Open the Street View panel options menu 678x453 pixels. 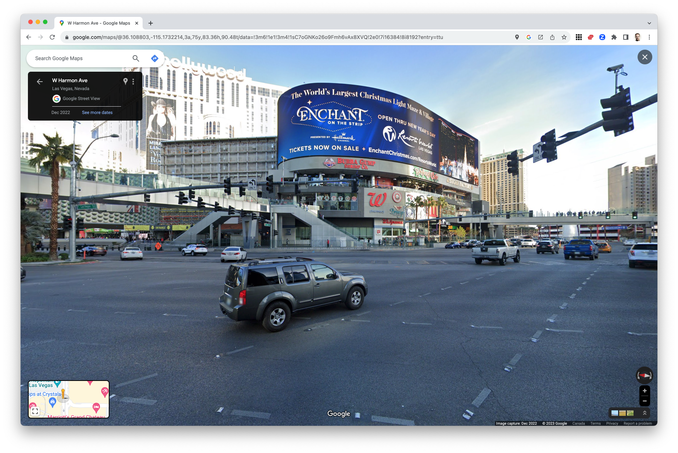(133, 82)
